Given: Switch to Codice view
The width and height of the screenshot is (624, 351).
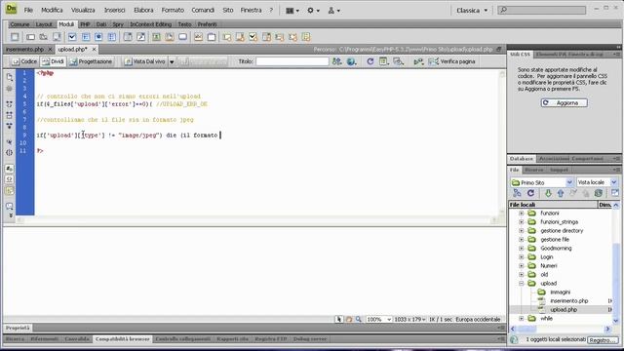Looking at the screenshot, I should point(24,61).
